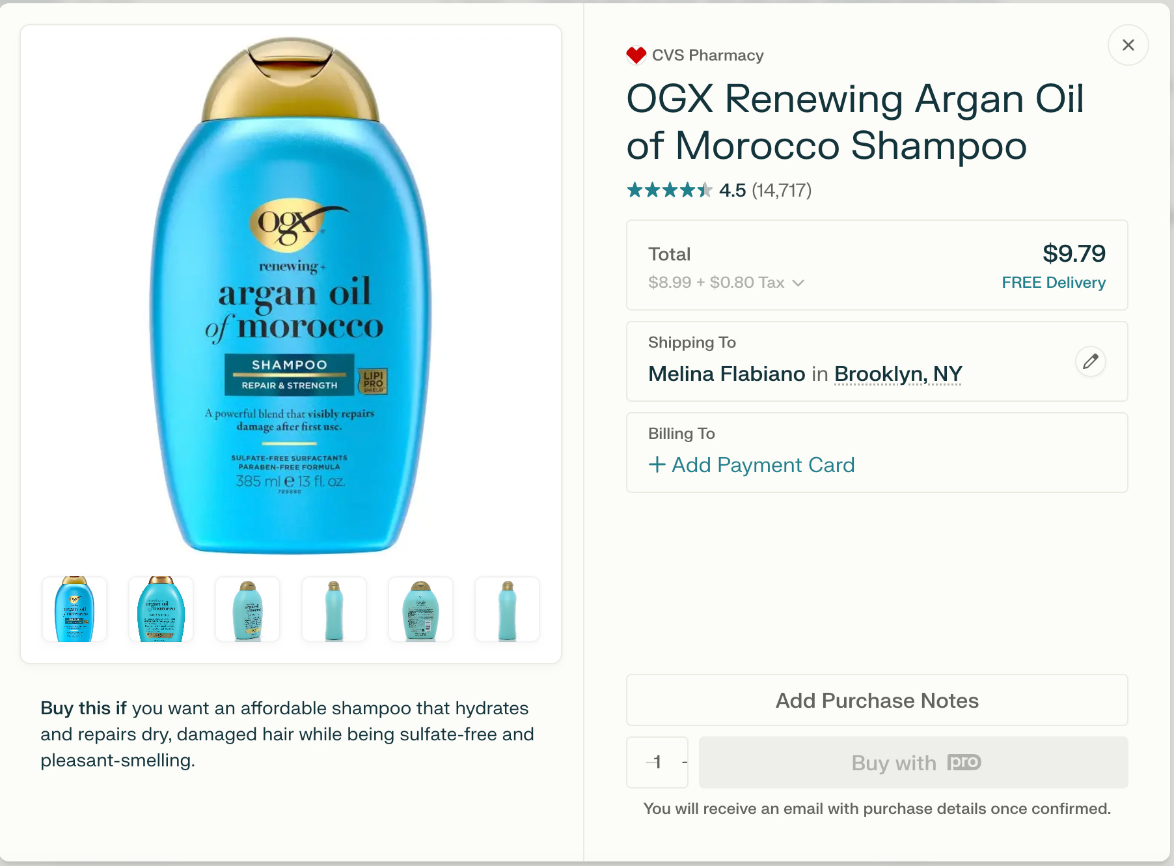The height and width of the screenshot is (866, 1174).
Task: Select the fourth side-view thumbnail
Action: 334,609
